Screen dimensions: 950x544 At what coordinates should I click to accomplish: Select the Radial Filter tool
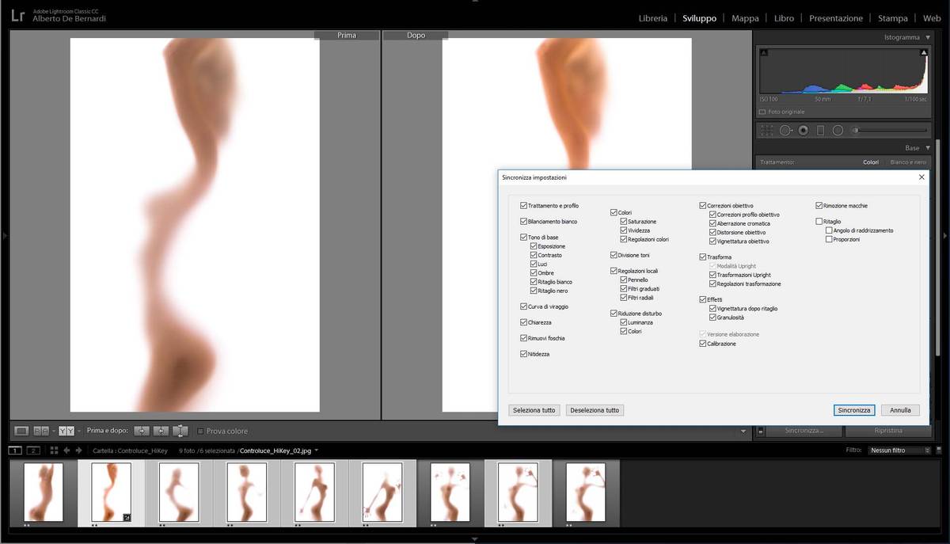pyautogui.click(x=838, y=131)
